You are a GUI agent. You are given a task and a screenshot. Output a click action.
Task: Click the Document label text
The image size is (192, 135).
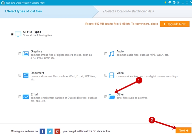click(x=37, y=73)
